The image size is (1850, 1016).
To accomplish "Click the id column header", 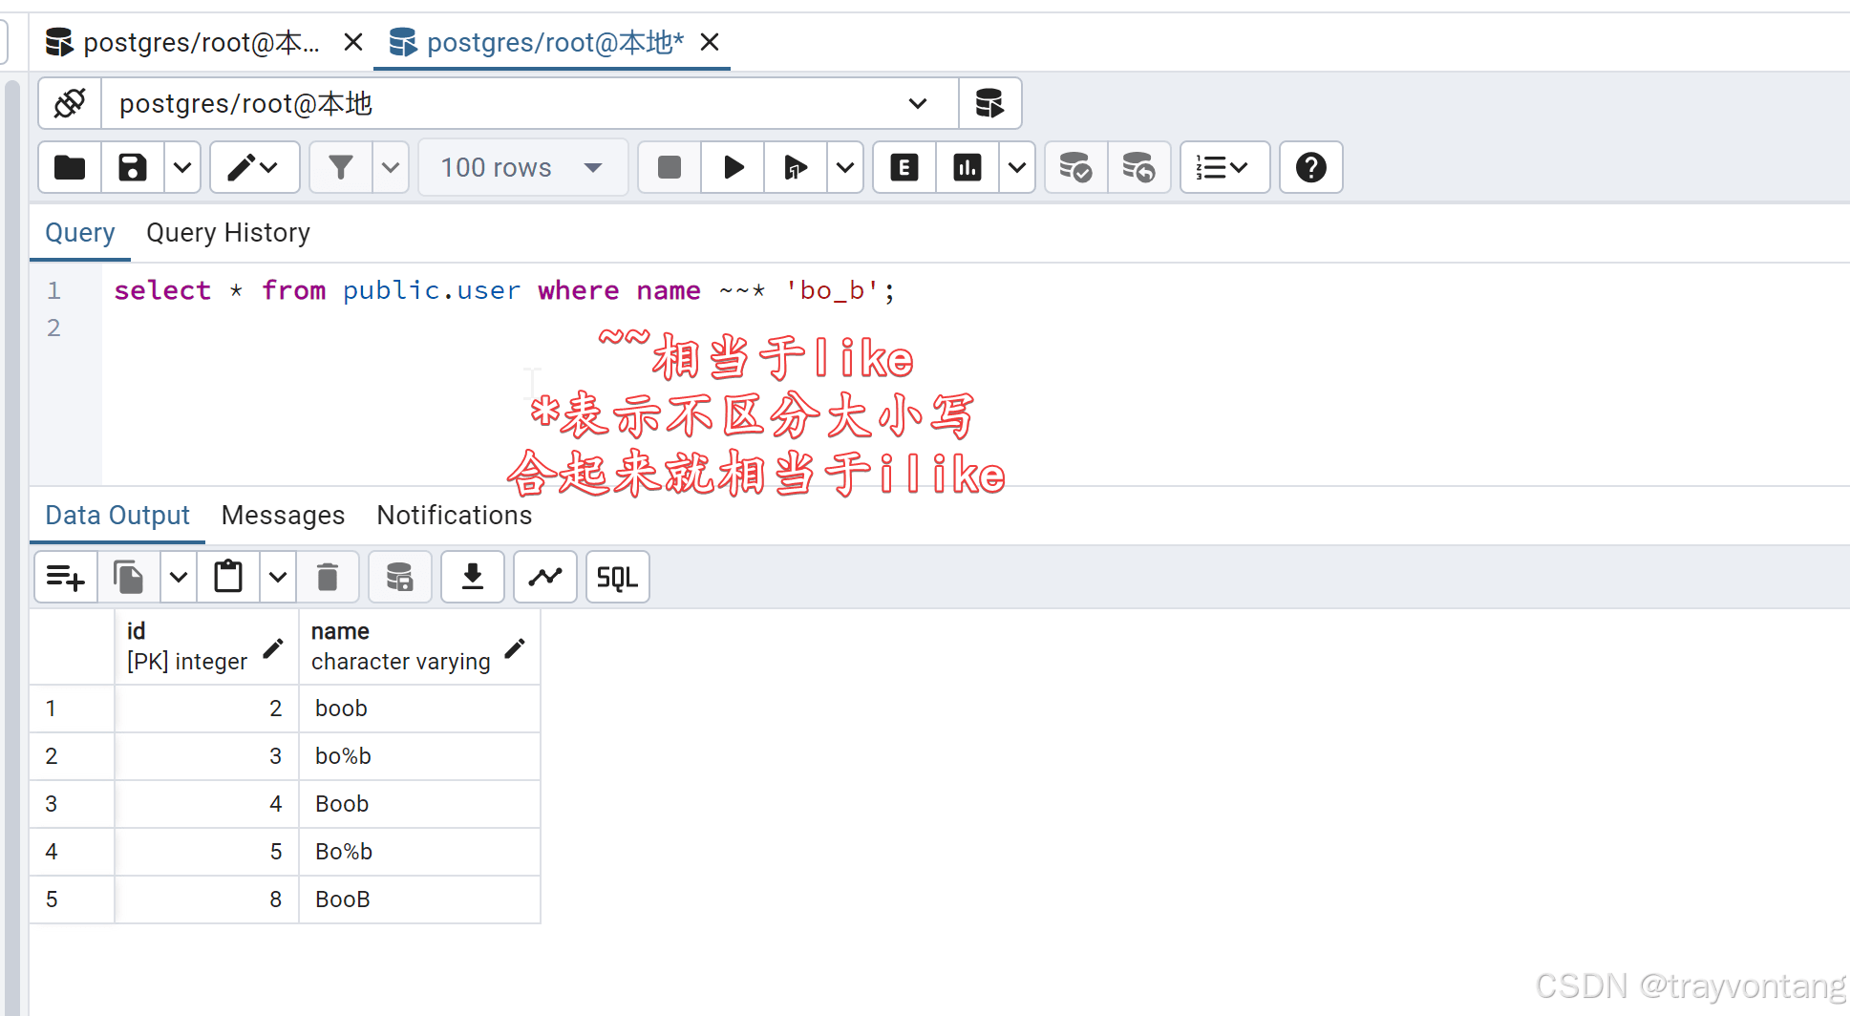I will 206,646.
